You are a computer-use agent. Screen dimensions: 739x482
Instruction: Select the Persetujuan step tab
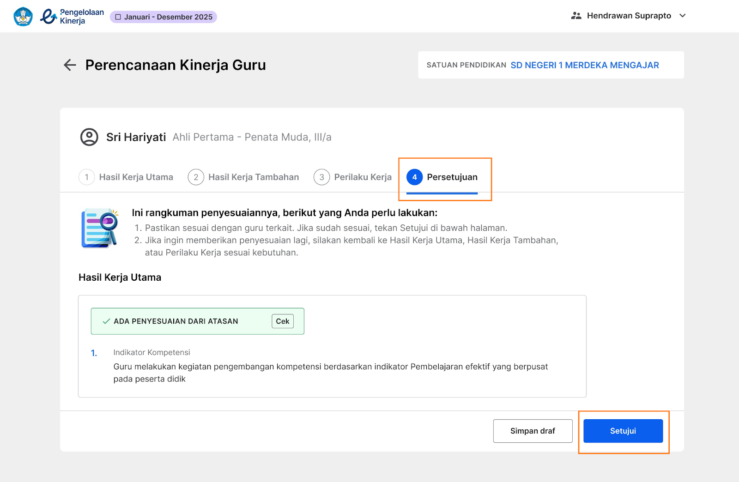(442, 177)
